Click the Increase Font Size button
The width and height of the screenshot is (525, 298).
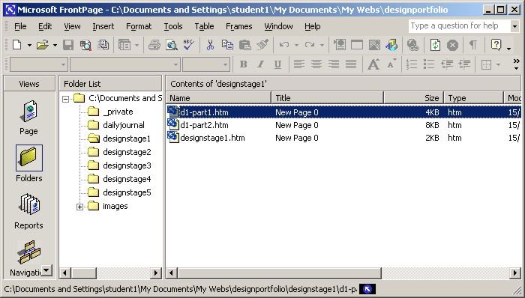373,64
